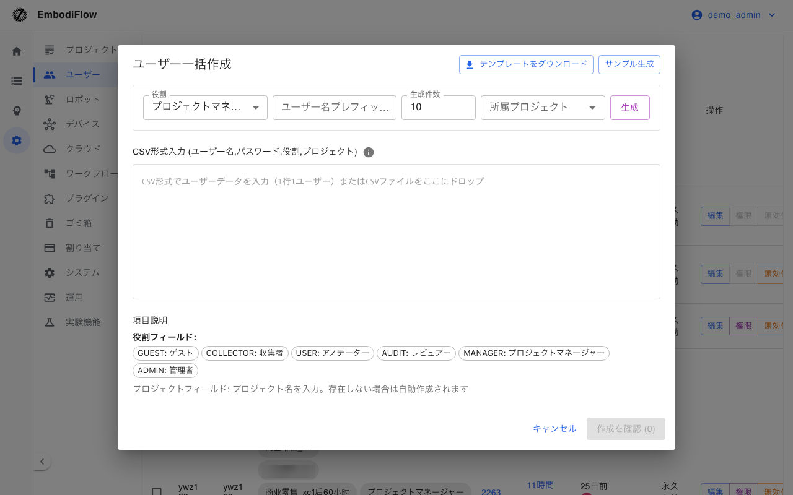
Task: Click the ユーザー名プレフィックス input field
Action: point(335,108)
